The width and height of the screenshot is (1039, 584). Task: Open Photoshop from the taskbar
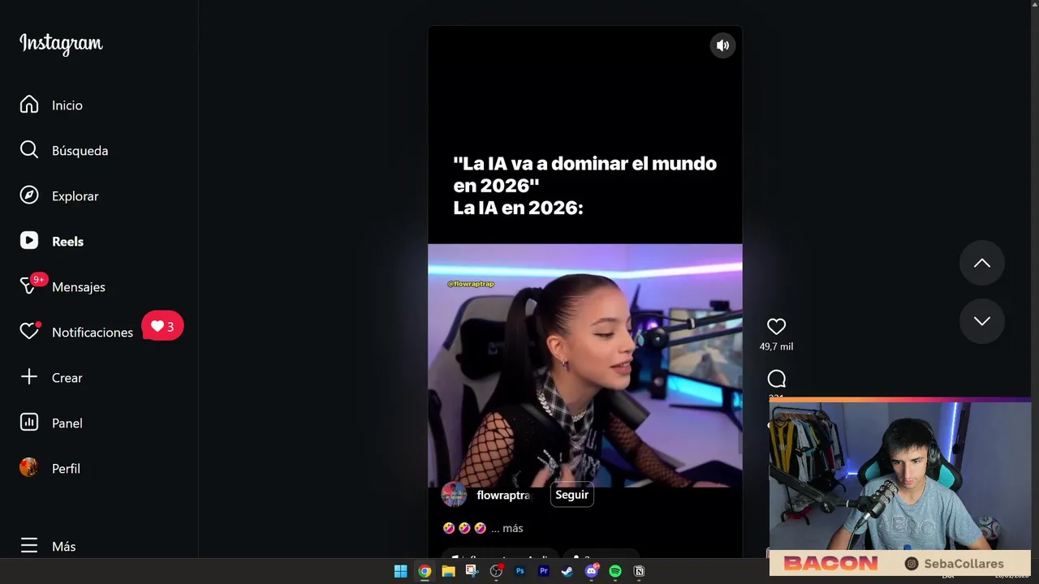pos(519,571)
